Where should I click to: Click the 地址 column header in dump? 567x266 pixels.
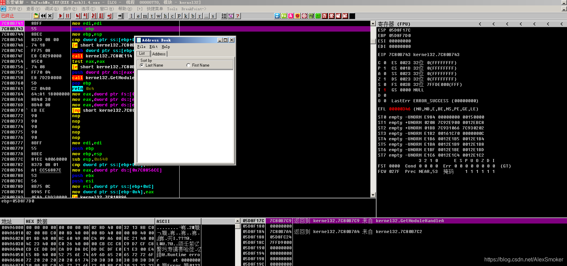(x=13, y=221)
